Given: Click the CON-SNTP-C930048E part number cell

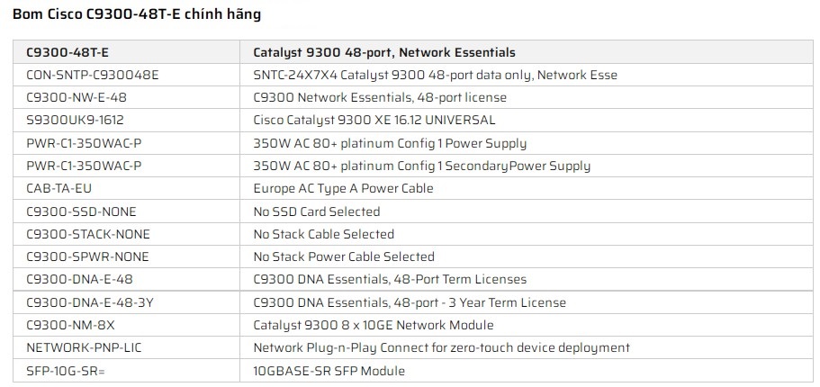Looking at the screenshot, I should (93, 75).
